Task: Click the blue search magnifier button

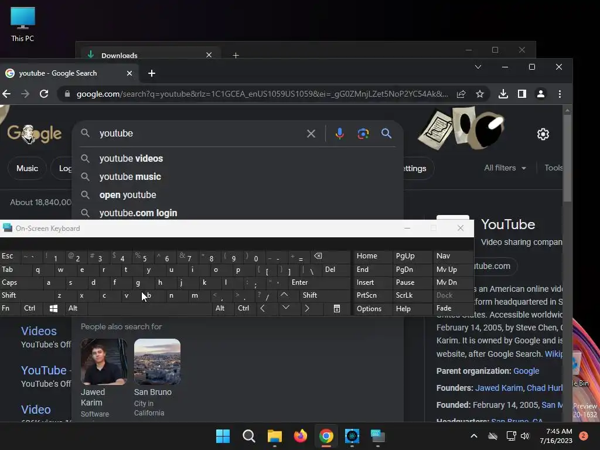Action: [x=387, y=133]
